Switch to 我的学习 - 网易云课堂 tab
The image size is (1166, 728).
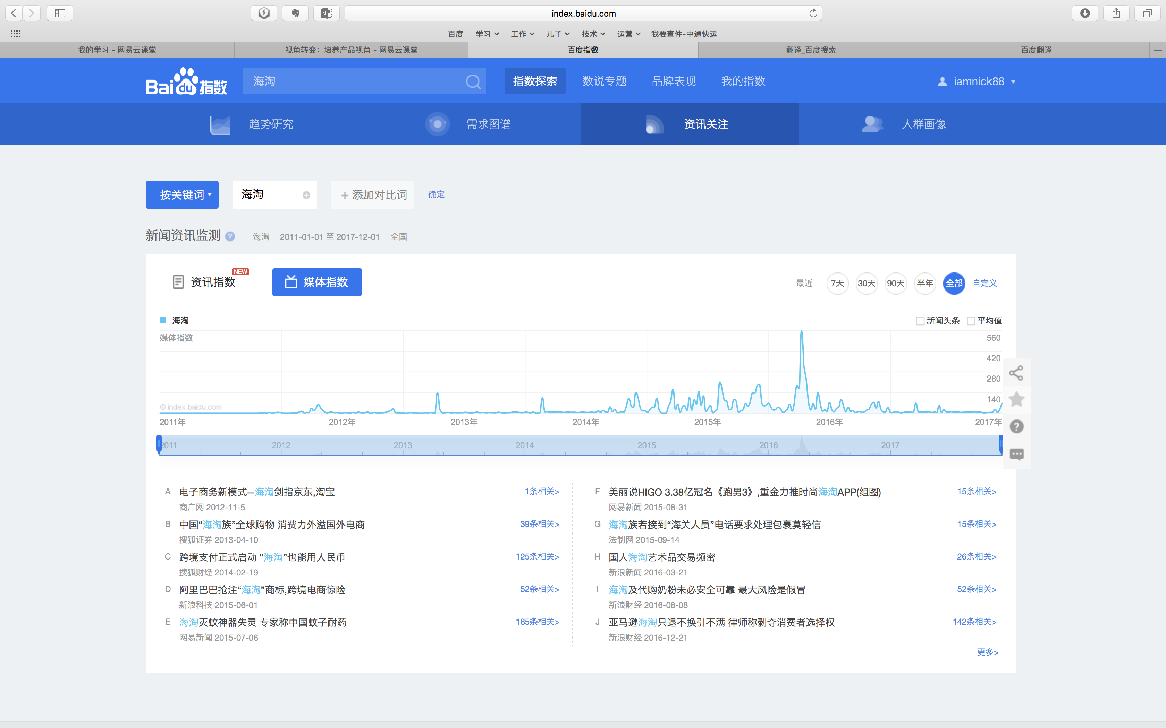tap(117, 50)
